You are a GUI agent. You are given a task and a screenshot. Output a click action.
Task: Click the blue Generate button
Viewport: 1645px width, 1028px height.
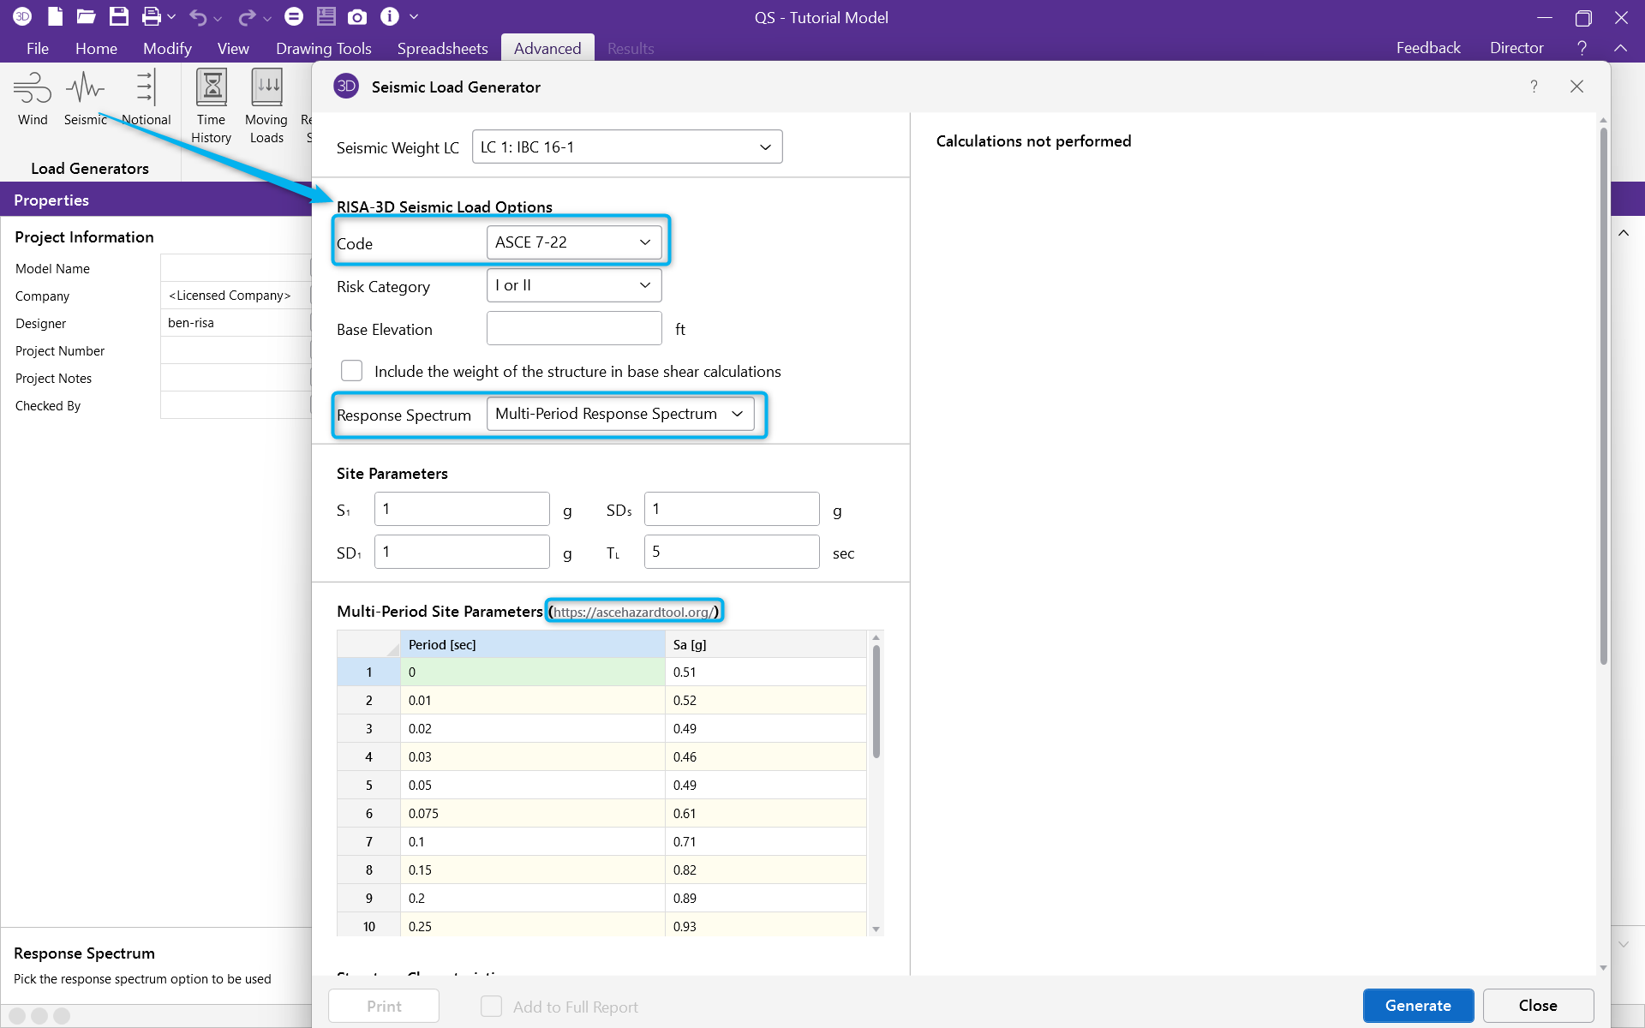pos(1418,1006)
